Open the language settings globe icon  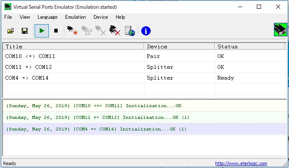coord(130,31)
